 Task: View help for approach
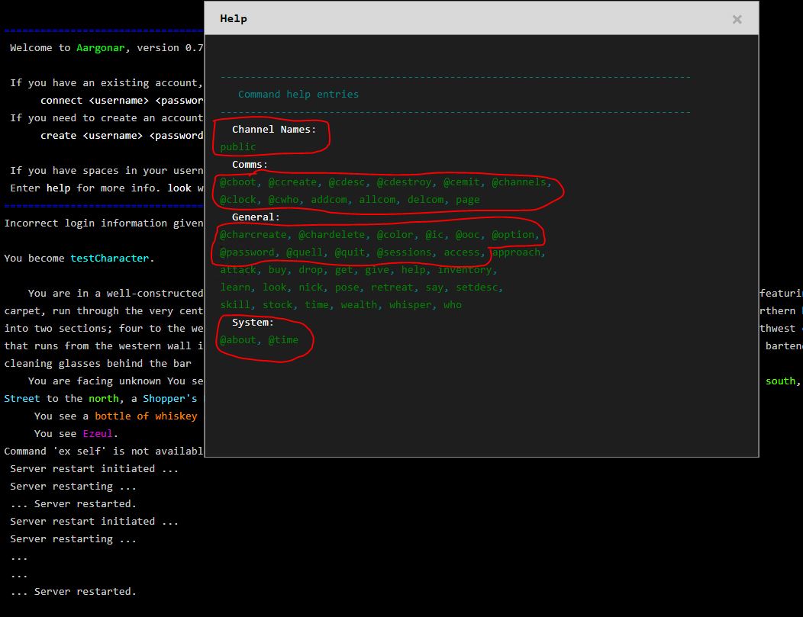(x=516, y=252)
